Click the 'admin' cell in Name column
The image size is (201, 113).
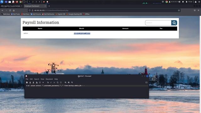tap(26, 33)
